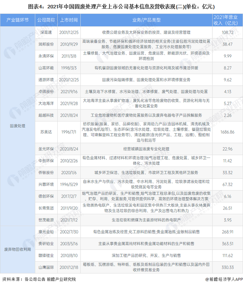Viewport: 243px width, 286px height.
Task: Click listing date 2003/5/16
Action: point(69,244)
